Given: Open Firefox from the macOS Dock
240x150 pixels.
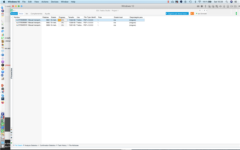Looking at the screenshot, I should [3, 102].
